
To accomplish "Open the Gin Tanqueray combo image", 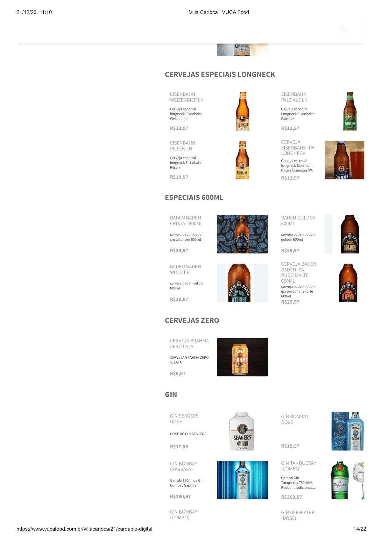I will [348, 480].
